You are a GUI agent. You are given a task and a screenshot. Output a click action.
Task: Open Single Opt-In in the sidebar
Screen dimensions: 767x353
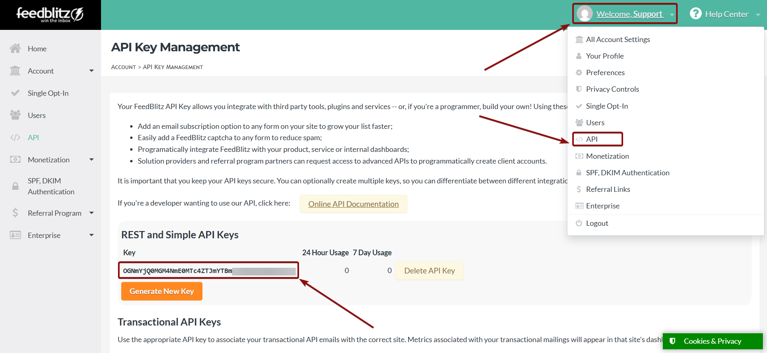[48, 93]
